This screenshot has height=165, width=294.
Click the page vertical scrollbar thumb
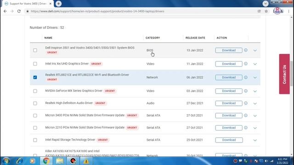[291, 73]
